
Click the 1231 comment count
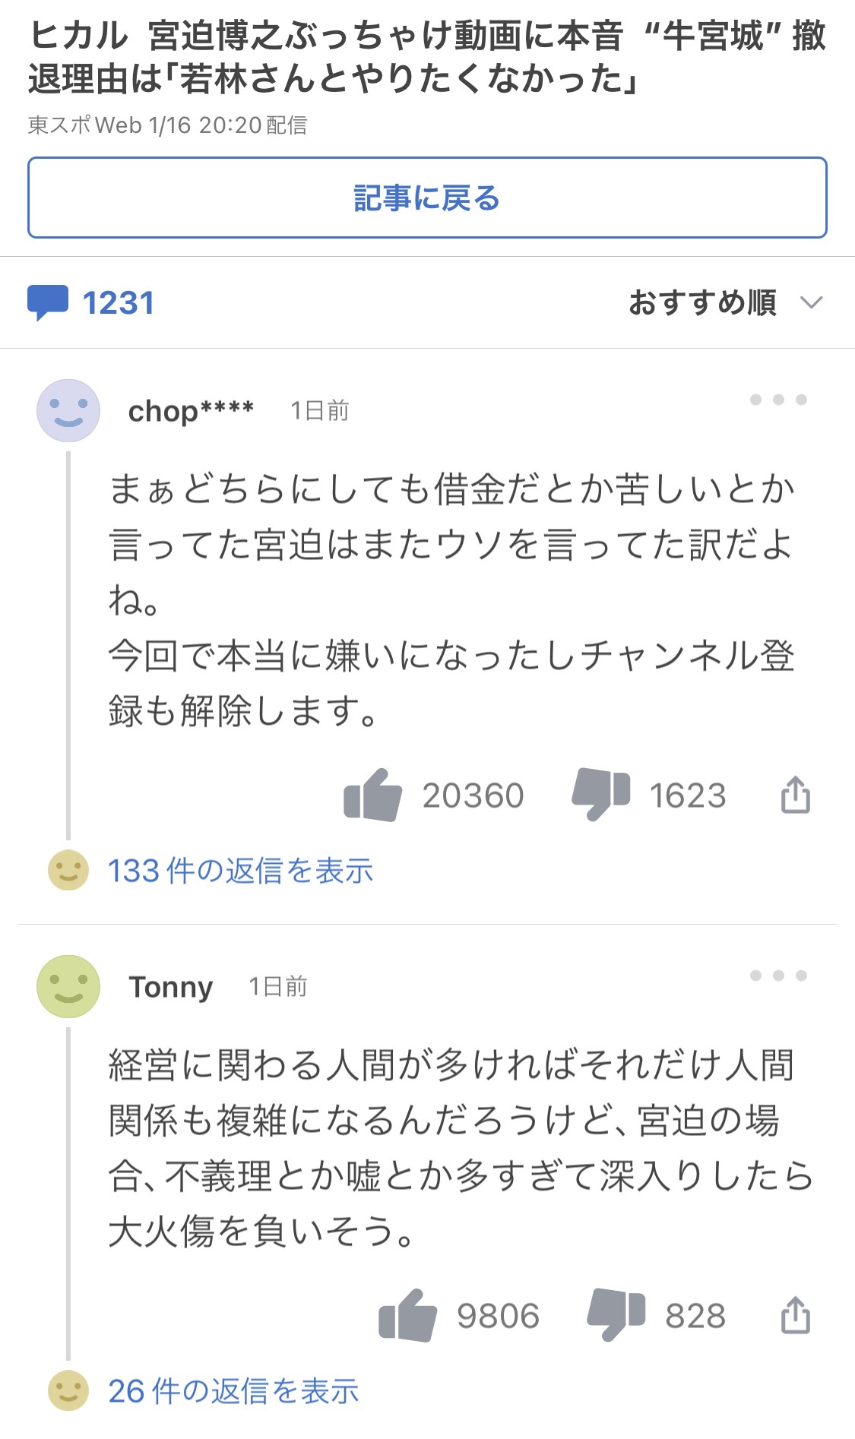pos(119,302)
